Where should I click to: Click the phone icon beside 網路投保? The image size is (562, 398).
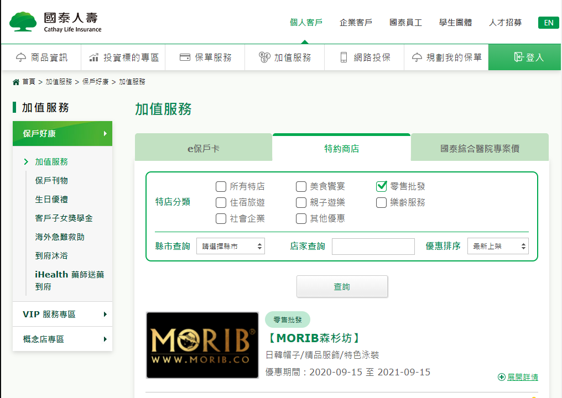(x=344, y=57)
